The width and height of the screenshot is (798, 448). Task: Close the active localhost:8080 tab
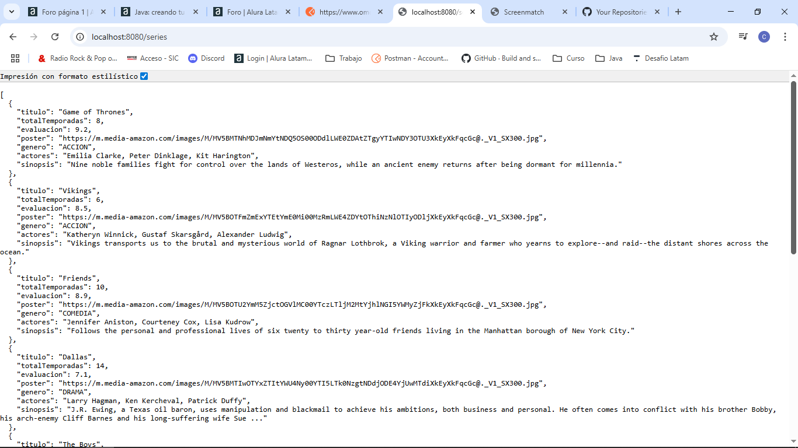point(472,12)
